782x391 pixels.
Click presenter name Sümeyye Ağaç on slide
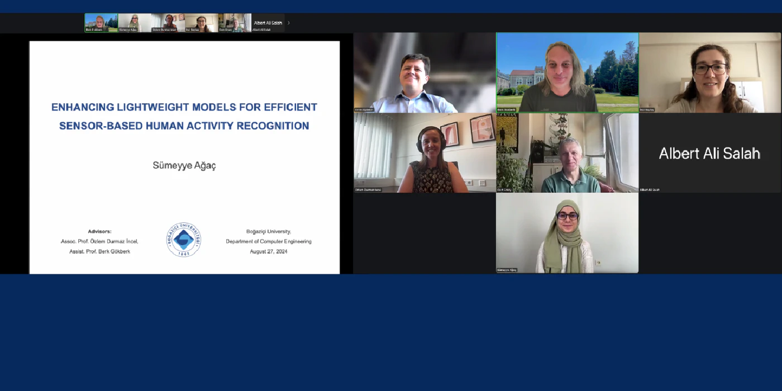(x=184, y=165)
